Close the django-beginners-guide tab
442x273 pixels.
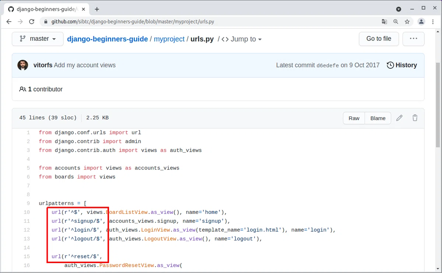coord(84,9)
